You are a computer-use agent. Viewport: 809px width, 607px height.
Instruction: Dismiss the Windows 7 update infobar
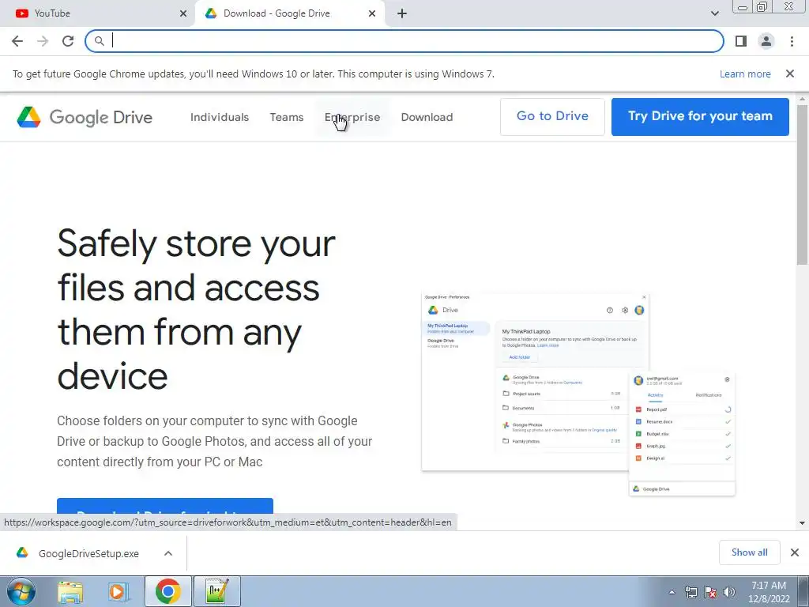tap(790, 74)
